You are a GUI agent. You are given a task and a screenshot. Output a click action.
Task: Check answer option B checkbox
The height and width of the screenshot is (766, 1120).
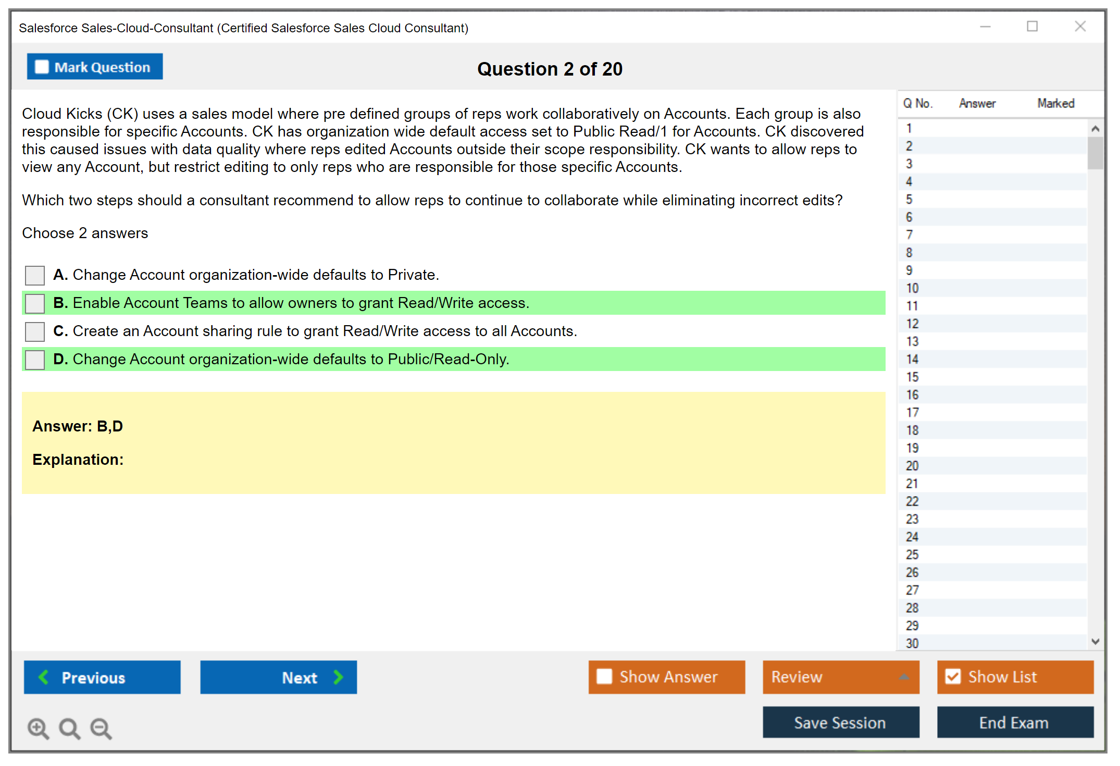click(x=35, y=303)
